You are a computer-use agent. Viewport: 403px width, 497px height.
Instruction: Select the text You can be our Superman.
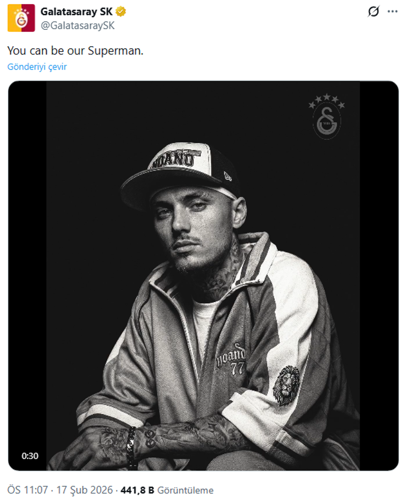point(75,51)
